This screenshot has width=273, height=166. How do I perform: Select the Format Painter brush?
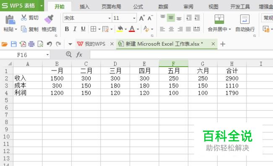coord(49,19)
